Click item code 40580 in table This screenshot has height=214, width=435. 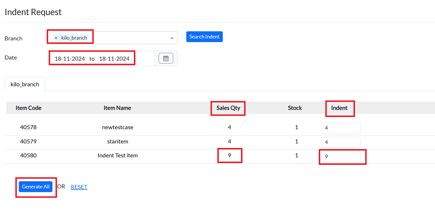point(28,156)
